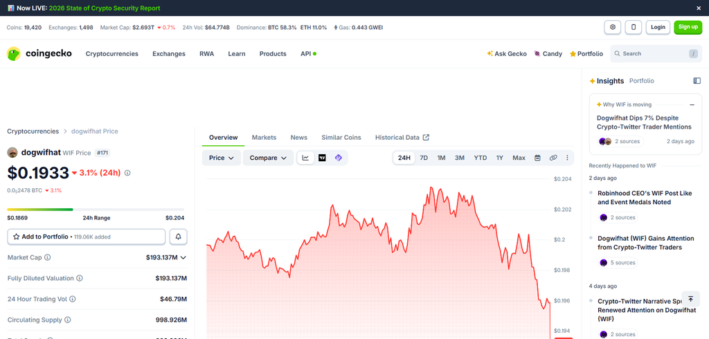Open the Candy rewards link

548,54
